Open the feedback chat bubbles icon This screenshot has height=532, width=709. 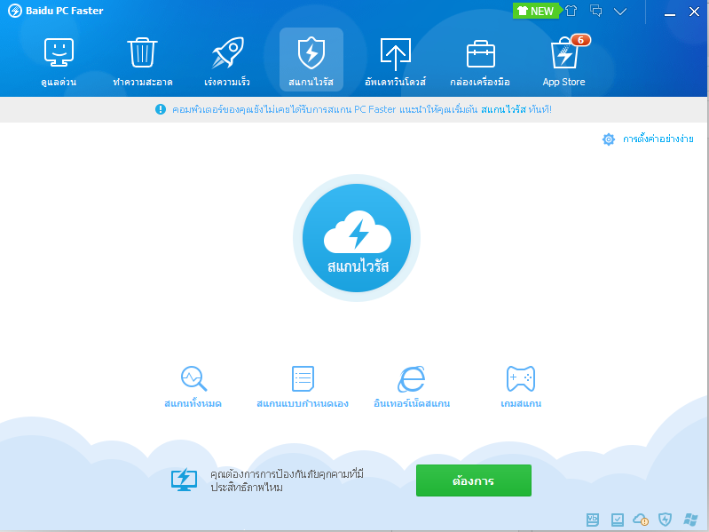tap(596, 11)
